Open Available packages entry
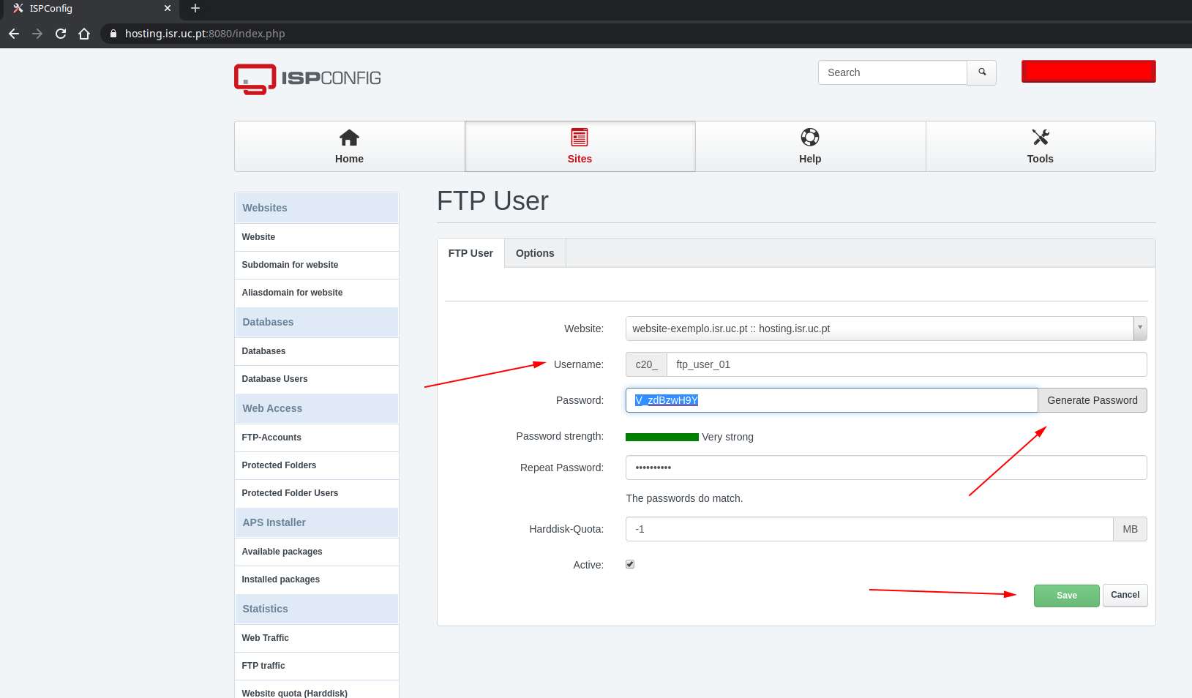This screenshot has height=698, width=1192. pos(317,552)
